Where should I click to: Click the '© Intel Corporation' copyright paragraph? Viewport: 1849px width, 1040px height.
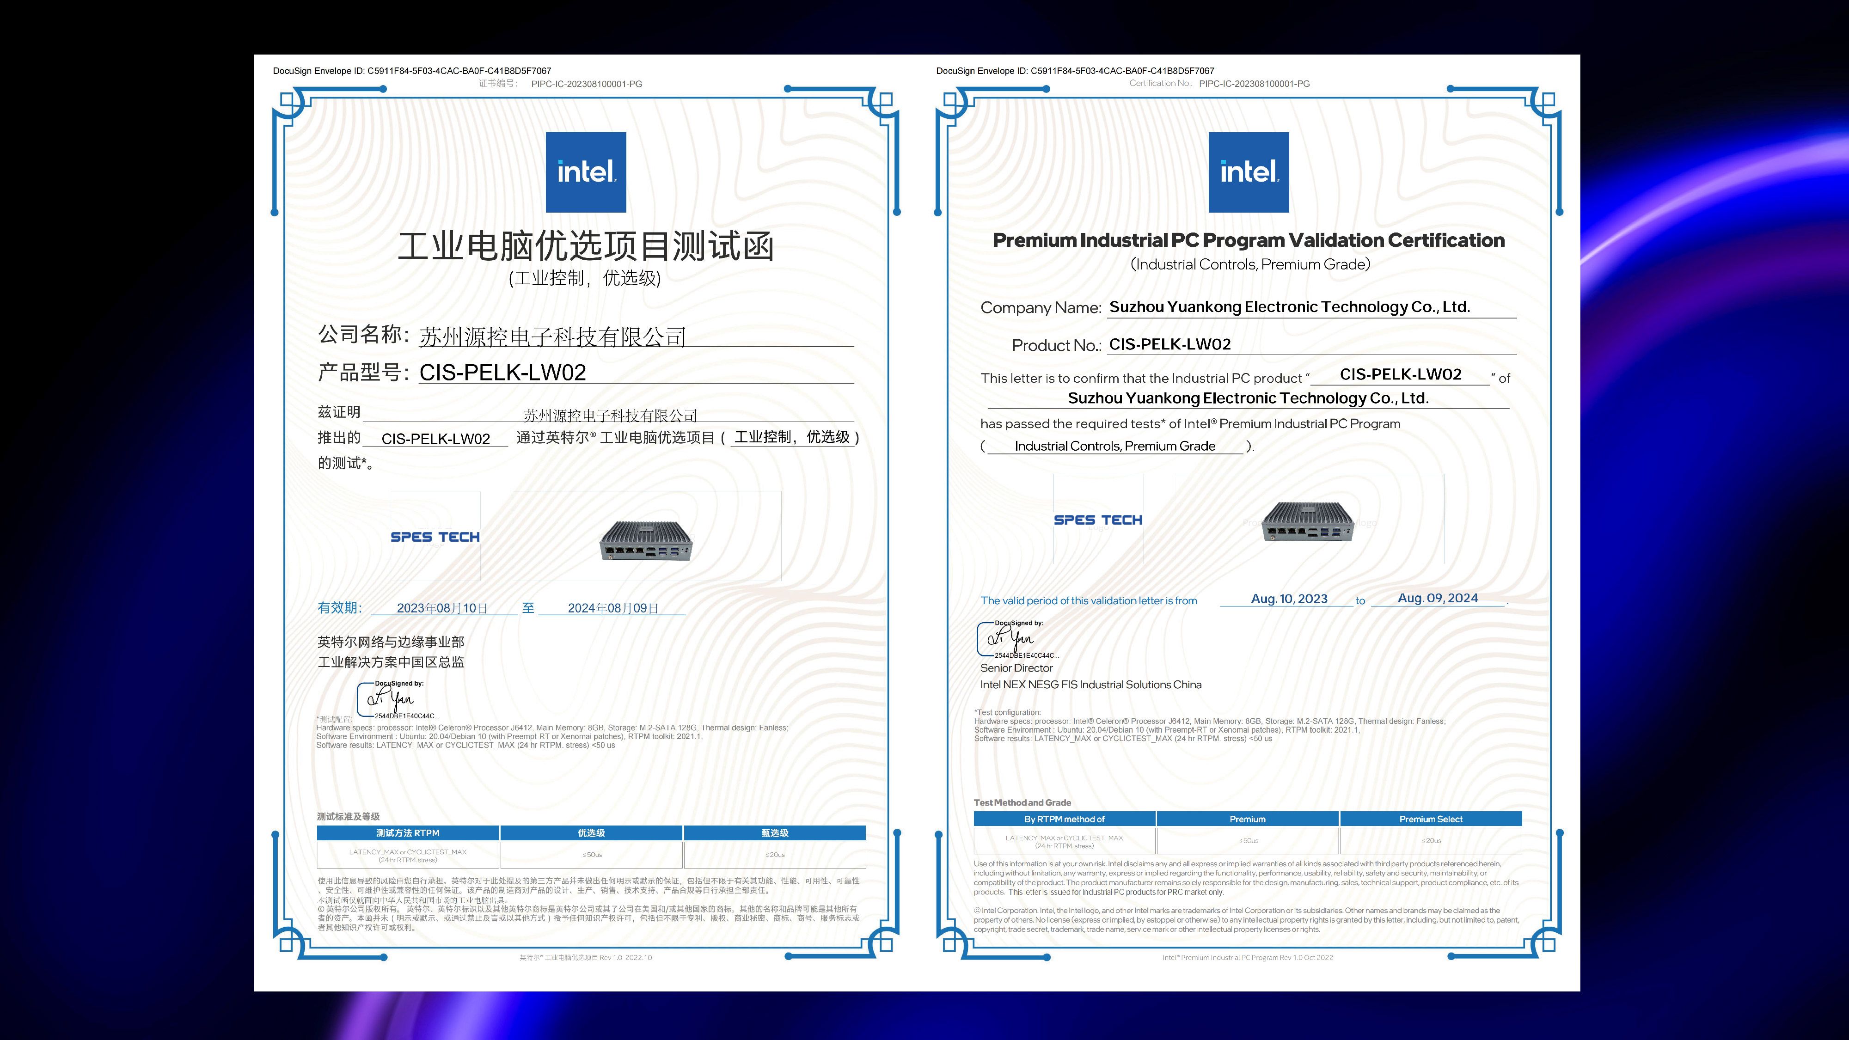click(1246, 920)
